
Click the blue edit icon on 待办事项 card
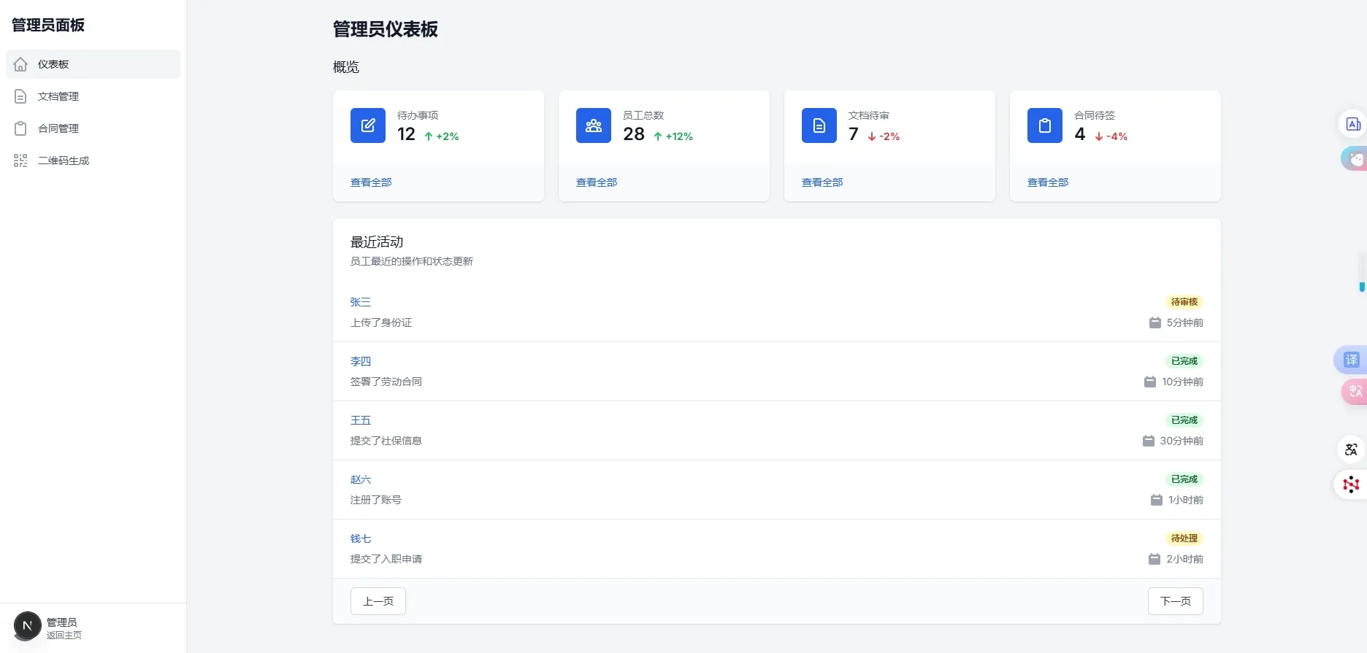pos(368,125)
